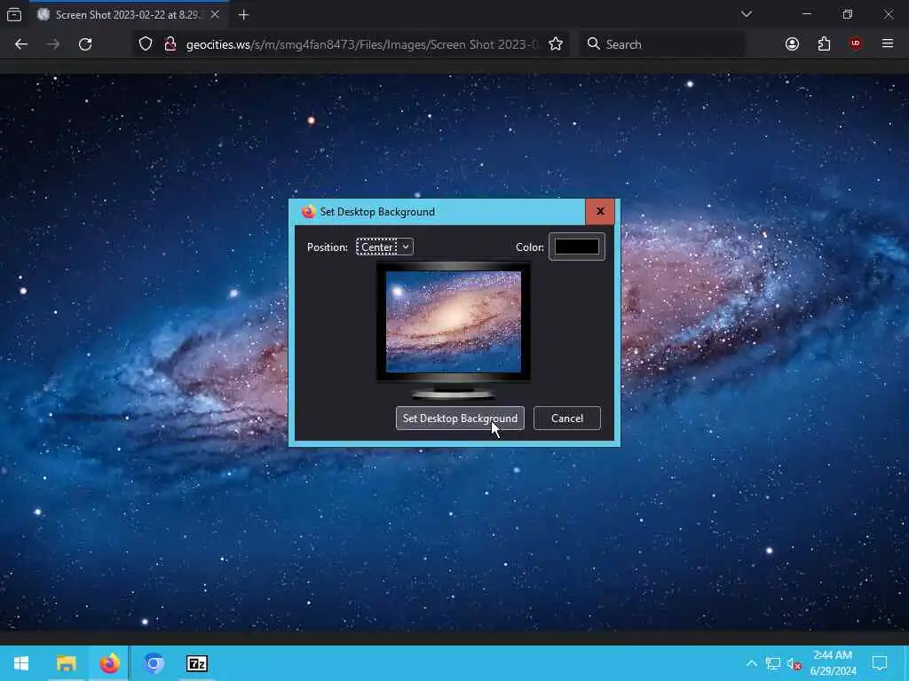The height and width of the screenshot is (681, 909).
Task: Open the Firefox account icon
Action: 792,44
